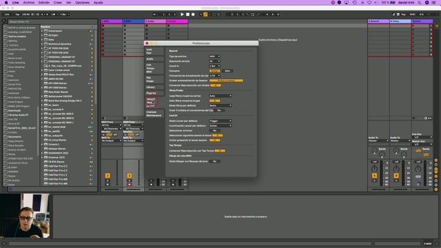
Task: Toggle return track A activator button
Action: point(374,176)
